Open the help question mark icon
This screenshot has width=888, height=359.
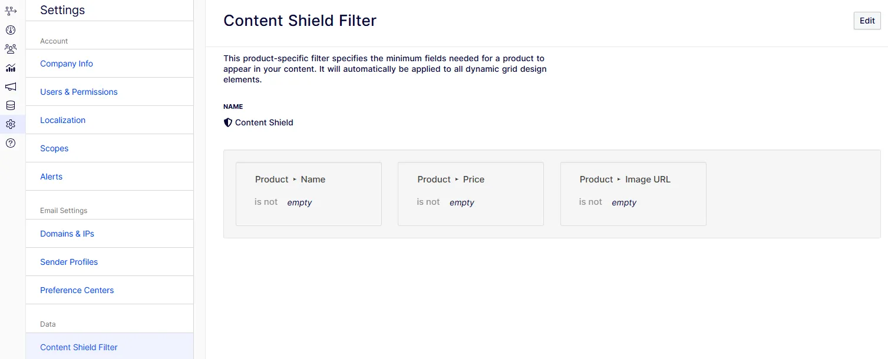point(11,143)
